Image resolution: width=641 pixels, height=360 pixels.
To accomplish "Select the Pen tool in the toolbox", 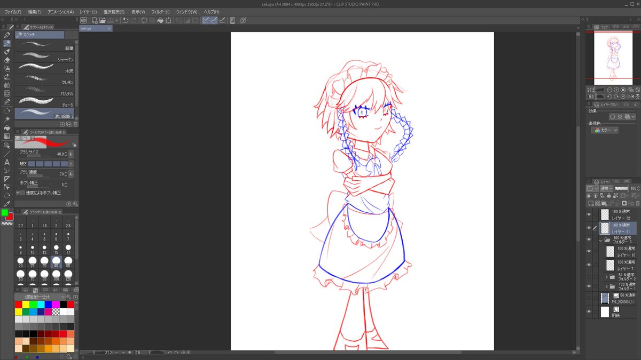I will pos(7,35).
